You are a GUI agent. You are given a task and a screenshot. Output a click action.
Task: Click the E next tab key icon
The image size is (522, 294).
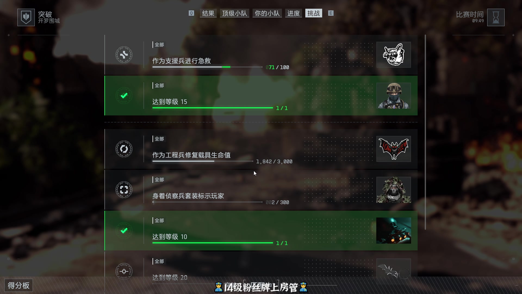click(x=331, y=13)
